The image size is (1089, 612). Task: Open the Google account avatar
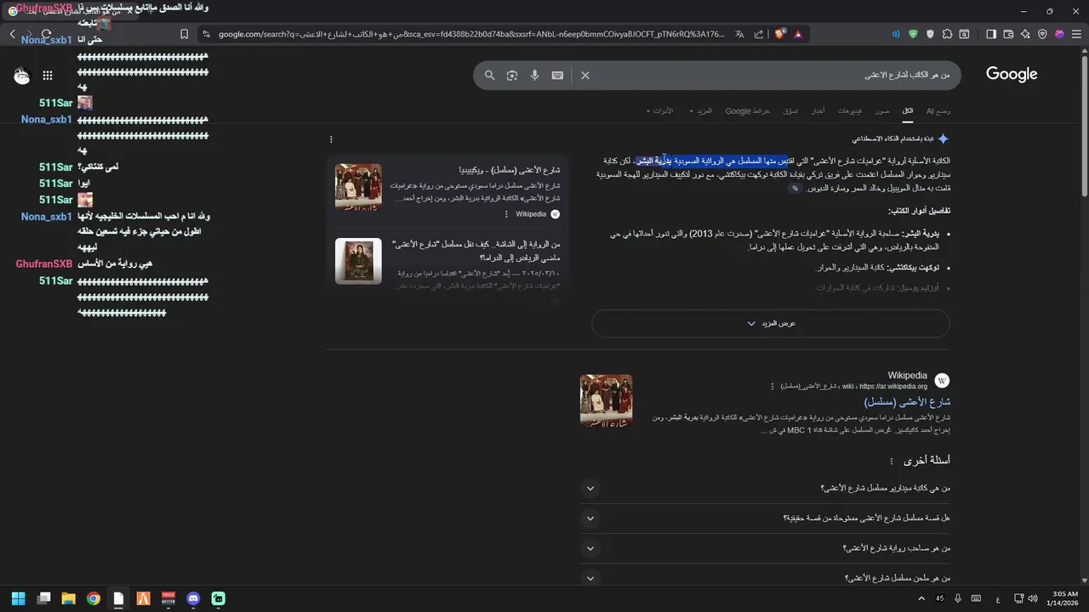(22, 75)
